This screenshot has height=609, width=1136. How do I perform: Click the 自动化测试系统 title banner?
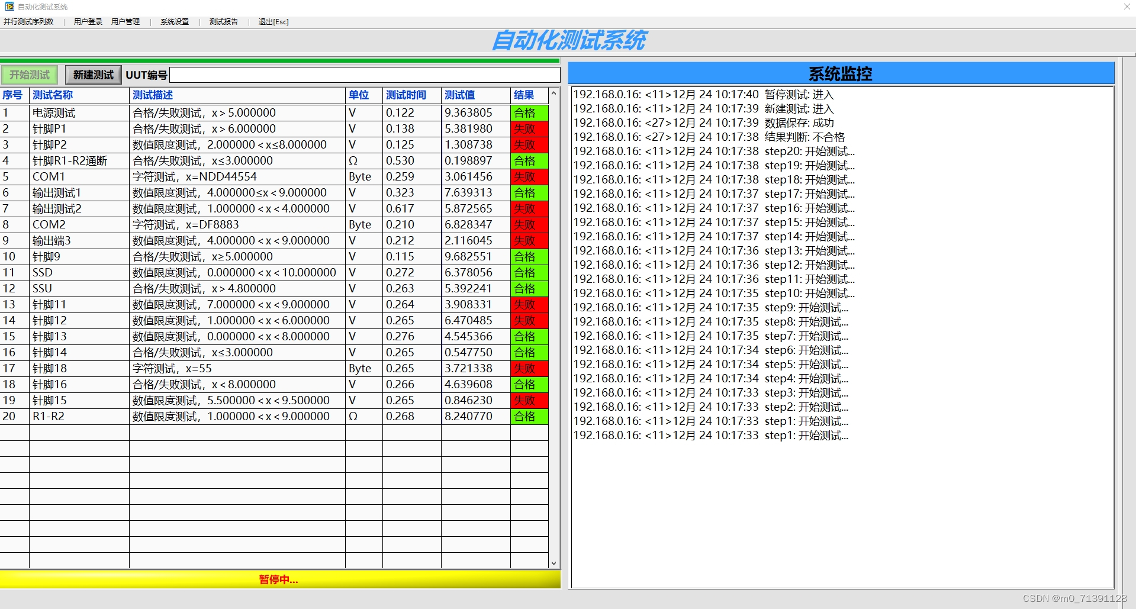click(x=569, y=41)
